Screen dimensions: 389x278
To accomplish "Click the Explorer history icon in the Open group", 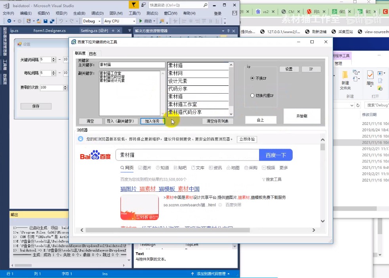I will click(380, 88).
